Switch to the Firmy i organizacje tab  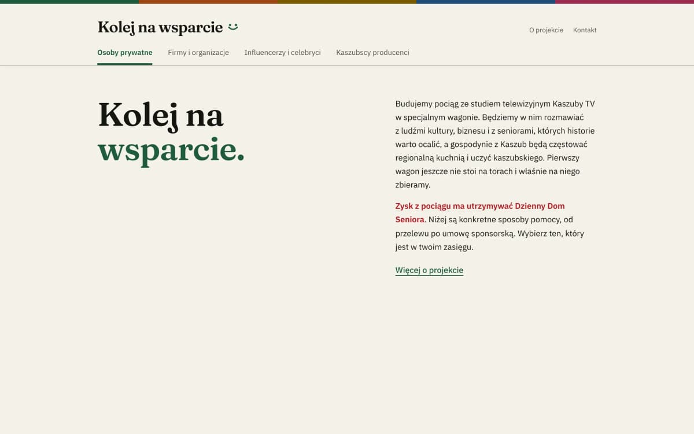[198, 53]
